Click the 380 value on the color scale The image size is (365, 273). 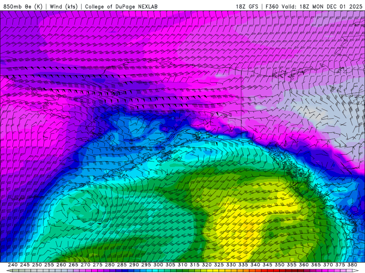[352, 265]
